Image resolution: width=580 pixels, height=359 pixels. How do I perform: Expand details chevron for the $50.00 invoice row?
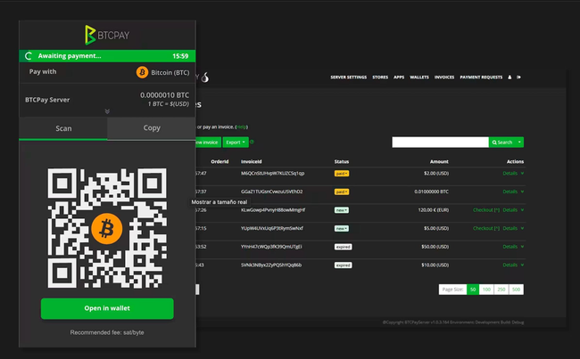522,247
